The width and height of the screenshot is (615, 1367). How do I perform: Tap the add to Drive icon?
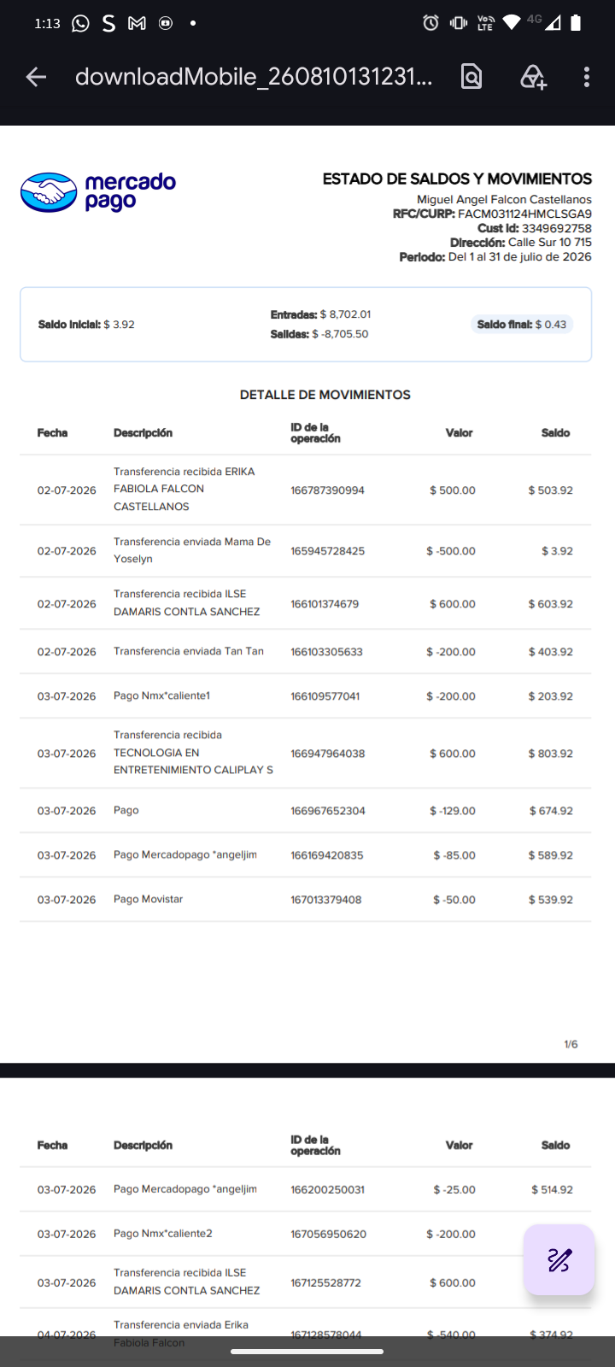pyautogui.click(x=533, y=77)
